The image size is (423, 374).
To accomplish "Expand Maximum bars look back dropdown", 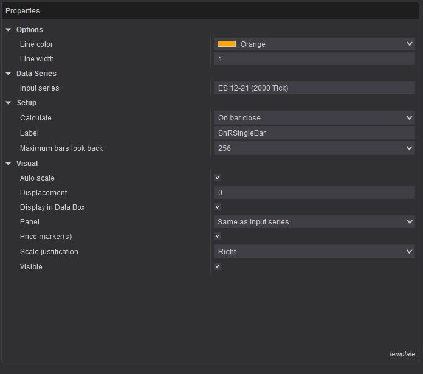I will [409, 148].
